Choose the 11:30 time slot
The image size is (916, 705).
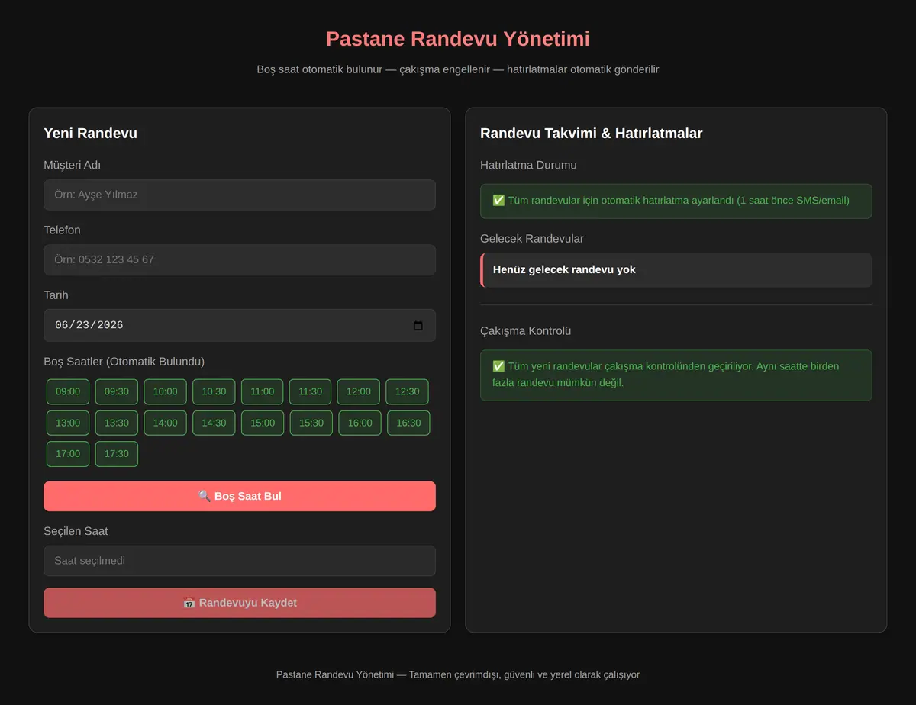point(310,391)
